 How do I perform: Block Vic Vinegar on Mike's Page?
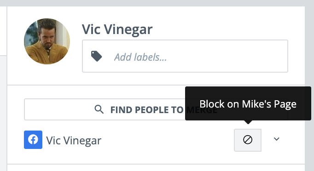click(248, 140)
